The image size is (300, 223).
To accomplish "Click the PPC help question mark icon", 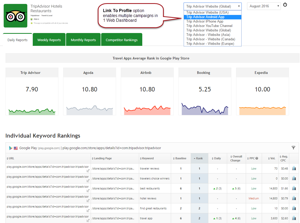I will (257, 158).
